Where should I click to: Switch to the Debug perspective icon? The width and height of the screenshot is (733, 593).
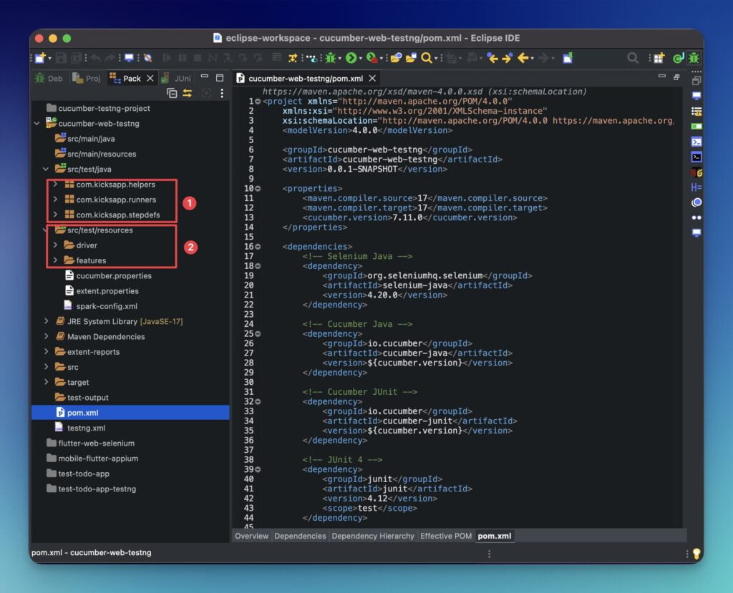click(x=694, y=58)
